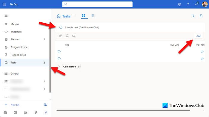Viewport: 209px width, 117px height.
Task: Click the search box in header
Action: click(x=97, y=4)
